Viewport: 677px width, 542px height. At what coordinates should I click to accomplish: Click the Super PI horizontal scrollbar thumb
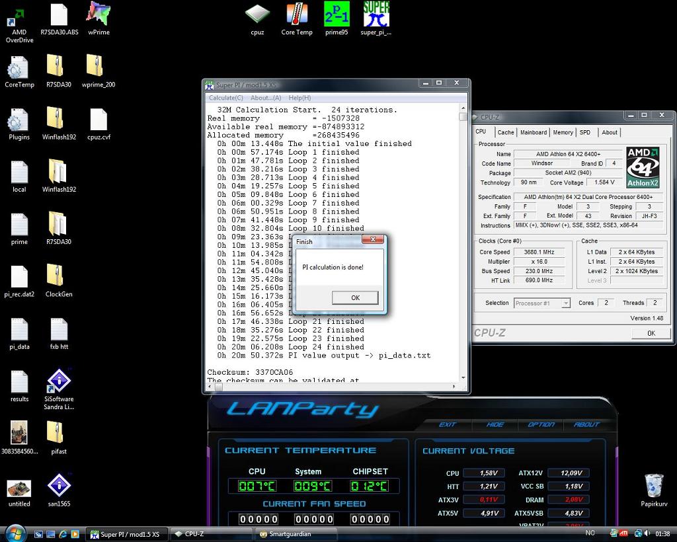point(219,387)
